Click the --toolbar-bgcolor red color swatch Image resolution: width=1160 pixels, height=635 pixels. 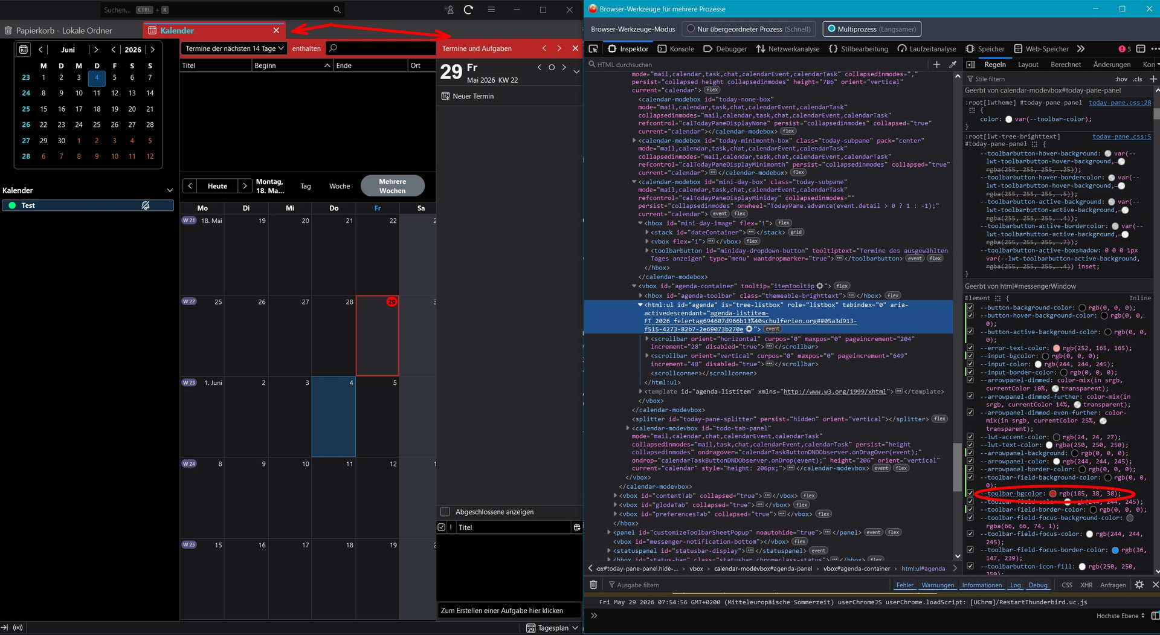coord(1053,494)
